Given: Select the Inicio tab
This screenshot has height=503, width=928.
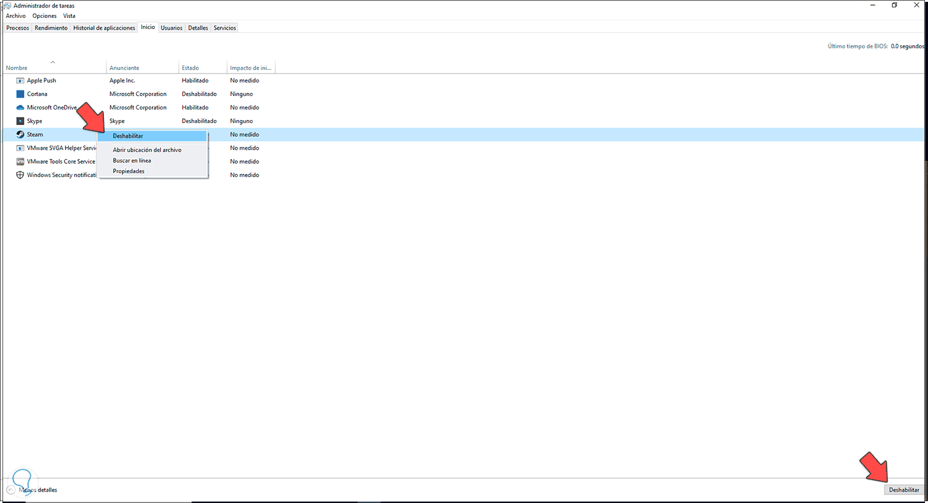Looking at the screenshot, I should coord(148,27).
